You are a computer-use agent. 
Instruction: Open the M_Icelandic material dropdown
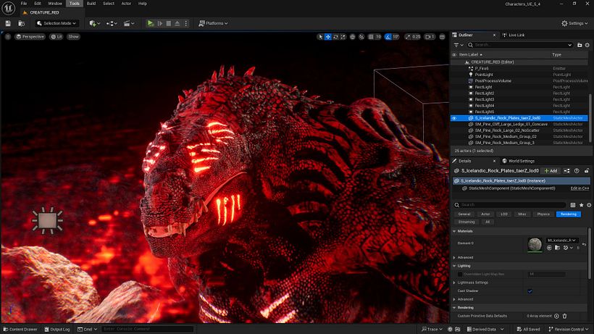[562, 241]
